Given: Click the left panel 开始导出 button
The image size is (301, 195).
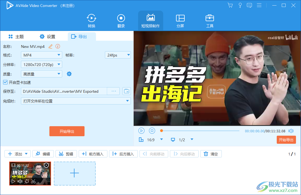Looking at the screenshot, I should click(x=67, y=131).
